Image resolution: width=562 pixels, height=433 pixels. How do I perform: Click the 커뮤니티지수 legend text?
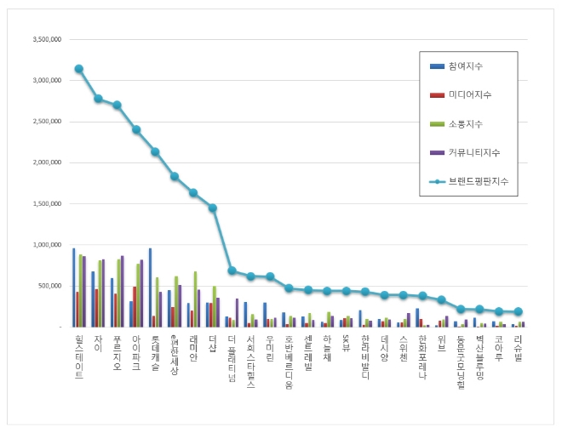pos(475,152)
